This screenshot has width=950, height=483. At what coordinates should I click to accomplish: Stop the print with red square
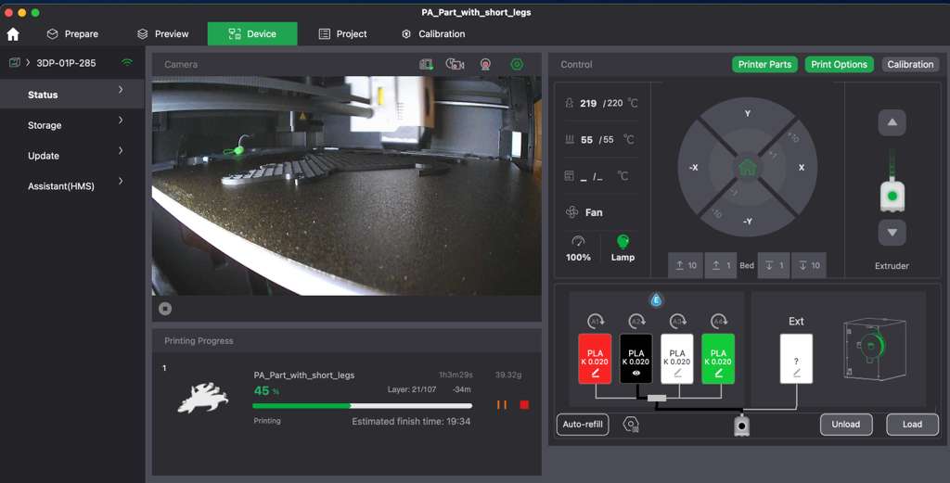point(524,405)
